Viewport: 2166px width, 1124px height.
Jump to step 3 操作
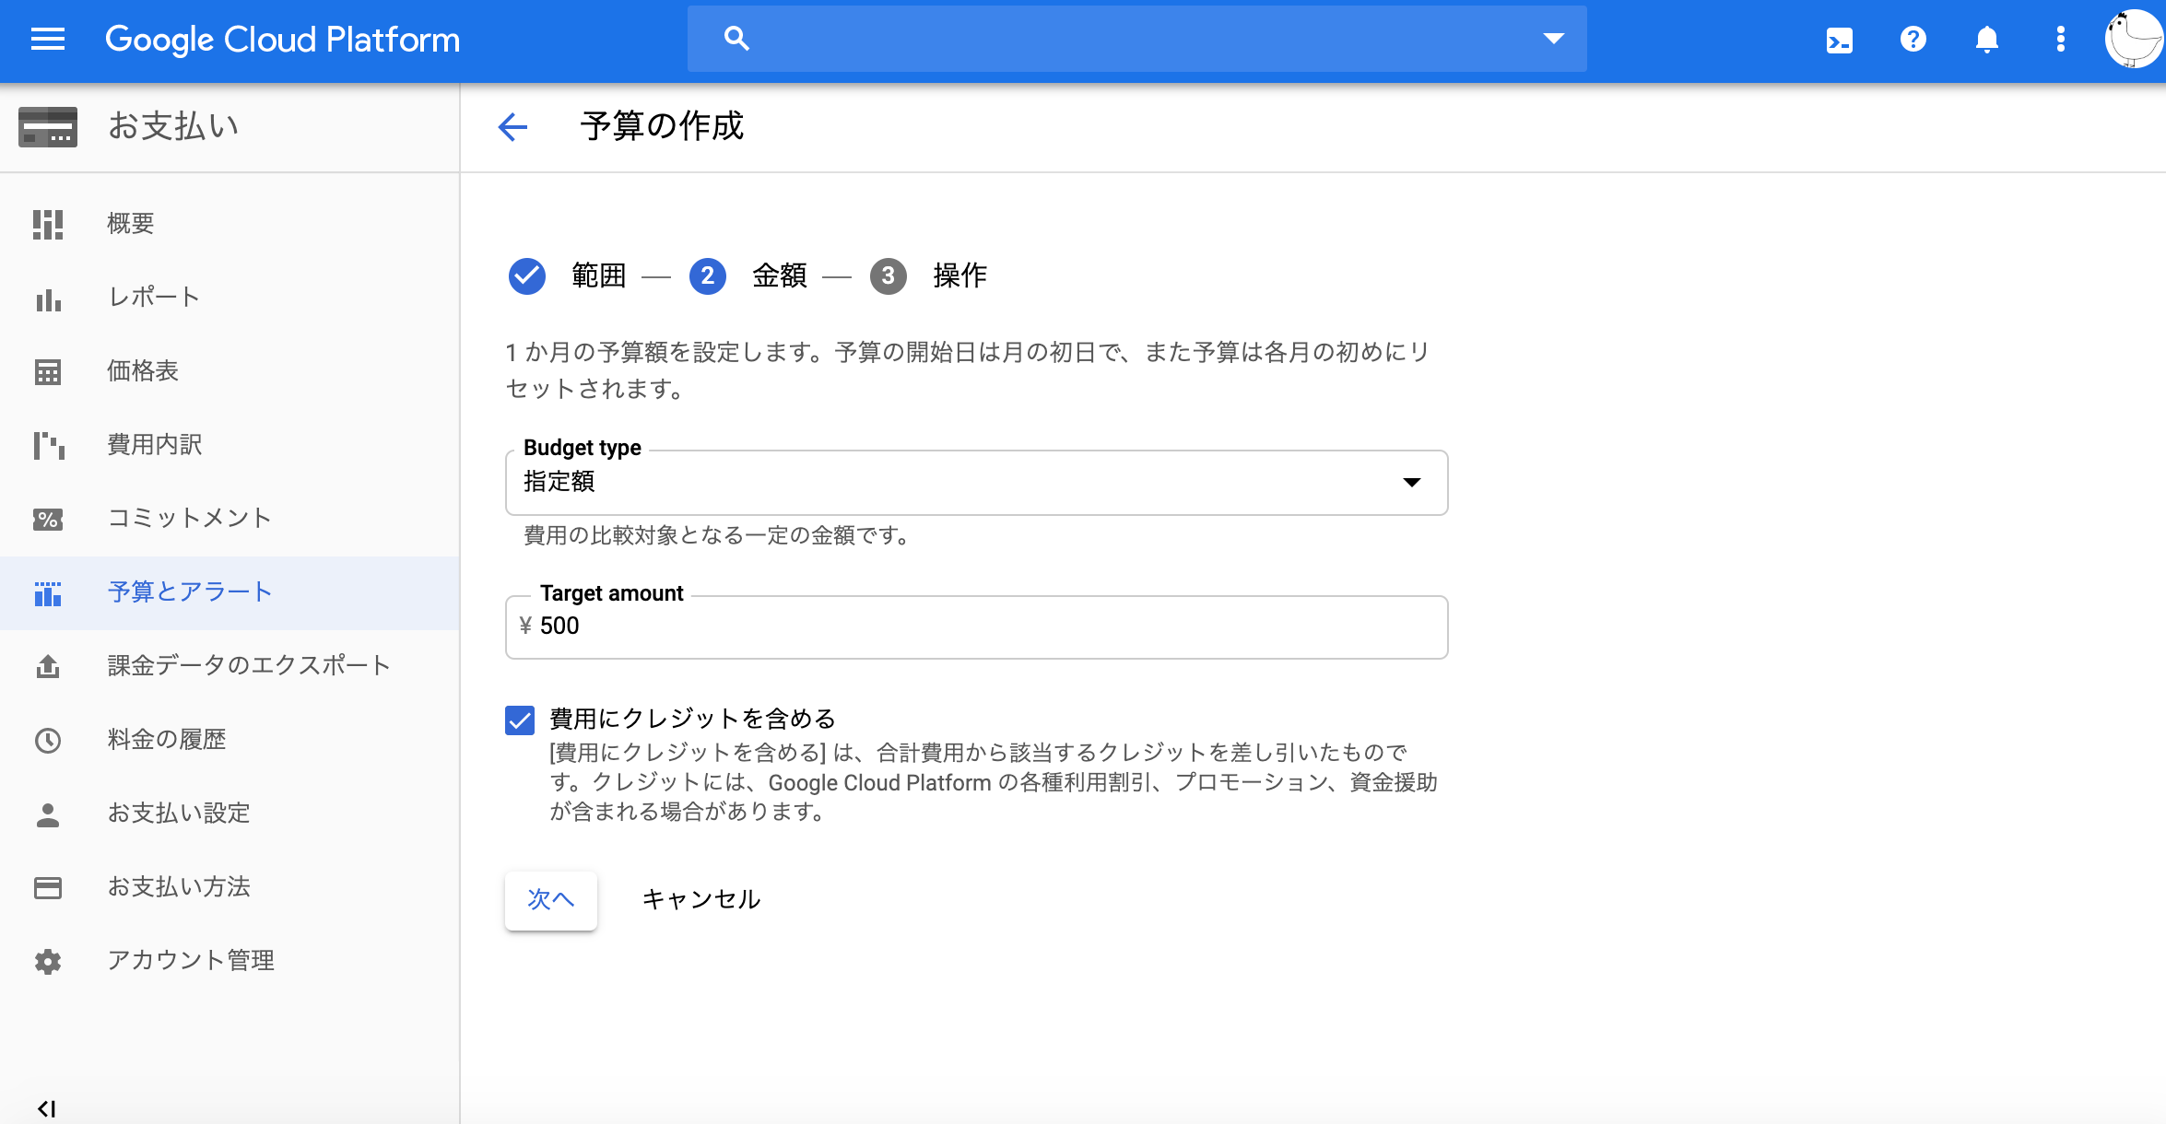pyautogui.click(x=889, y=275)
